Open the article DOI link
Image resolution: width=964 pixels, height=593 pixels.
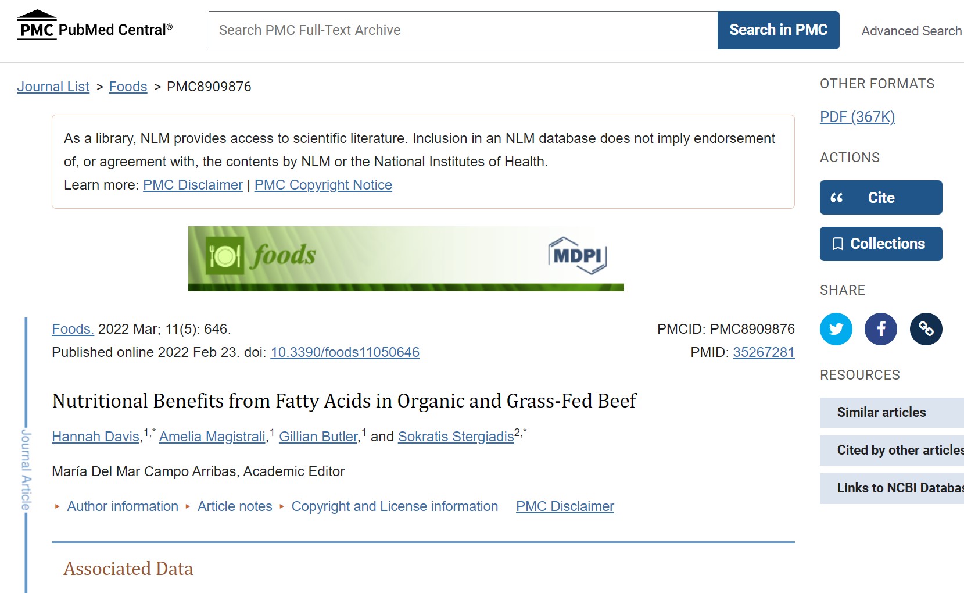coord(345,352)
